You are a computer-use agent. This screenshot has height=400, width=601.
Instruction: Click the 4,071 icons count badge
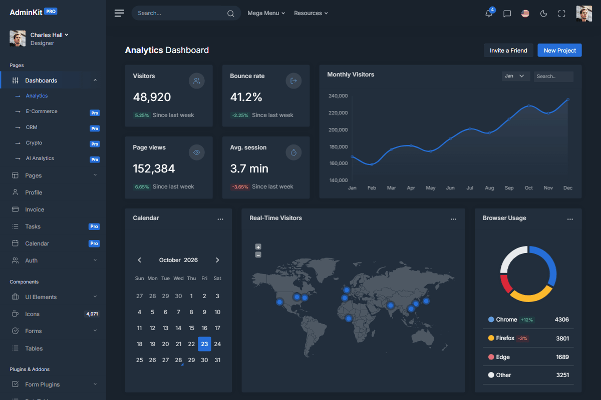[x=92, y=314]
